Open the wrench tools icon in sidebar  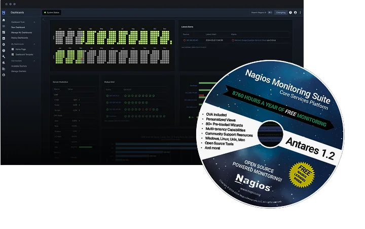[x=4, y=57]
